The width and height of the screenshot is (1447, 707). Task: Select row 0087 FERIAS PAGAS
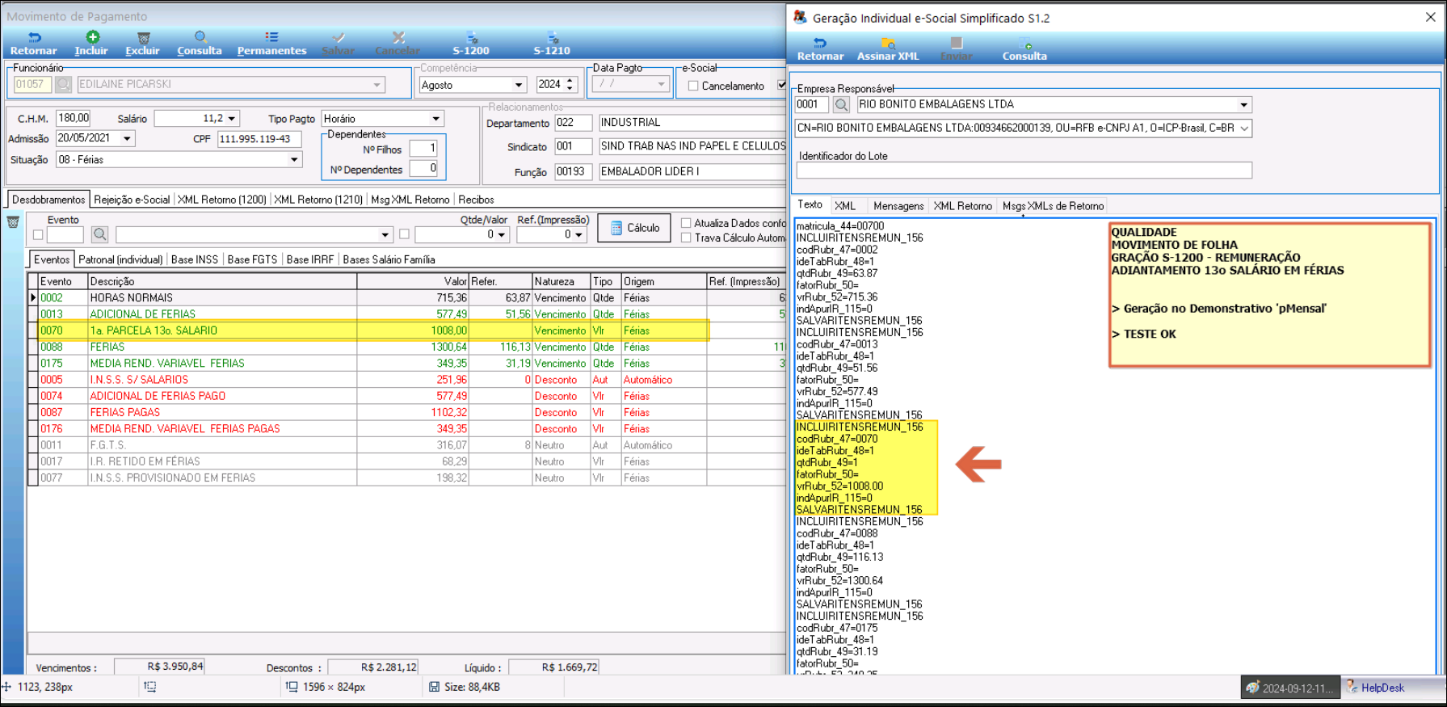point(406,412)
